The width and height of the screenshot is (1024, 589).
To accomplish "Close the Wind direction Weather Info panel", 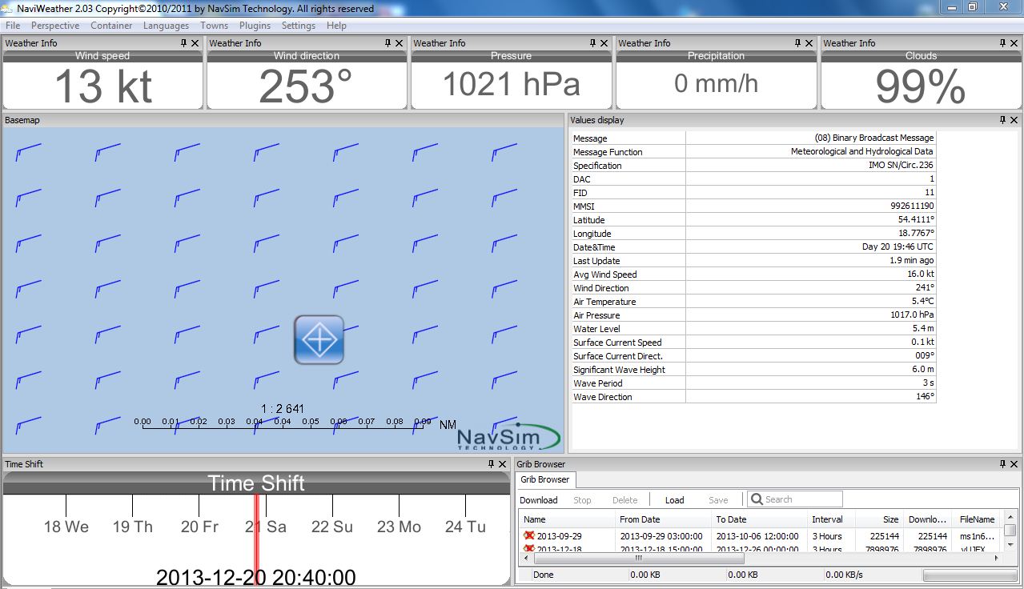I will click(400, 43).
